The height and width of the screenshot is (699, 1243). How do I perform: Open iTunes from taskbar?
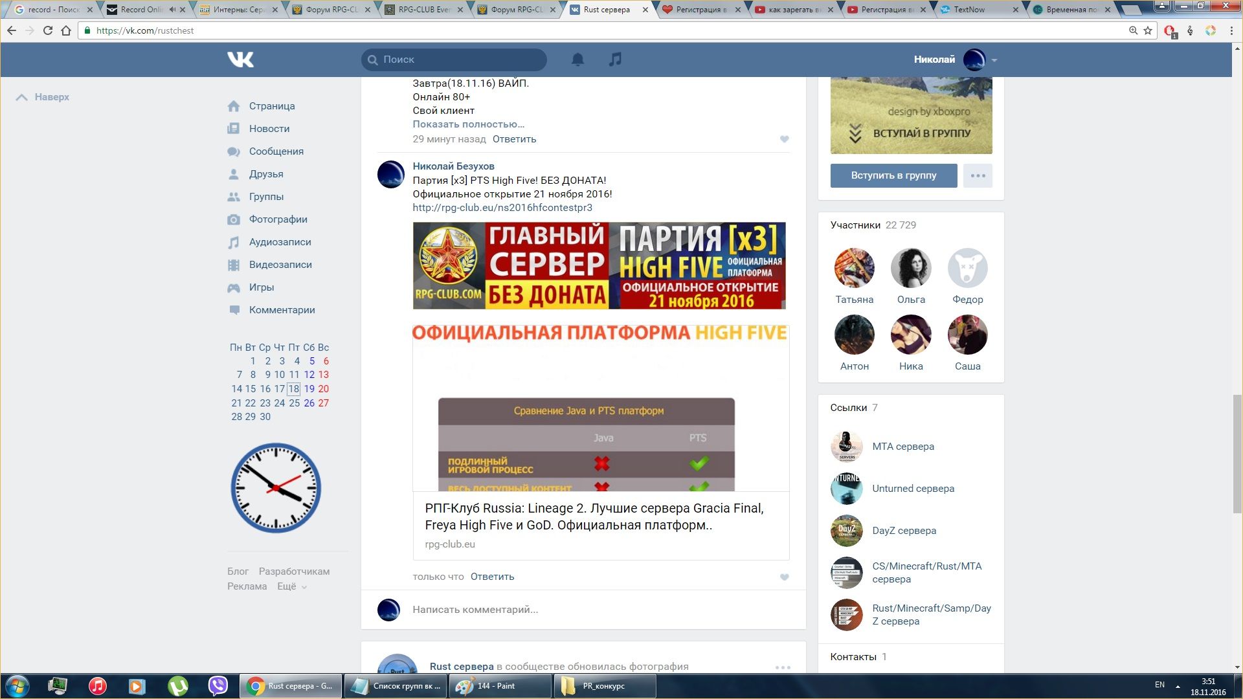click(x=97, y=686)
